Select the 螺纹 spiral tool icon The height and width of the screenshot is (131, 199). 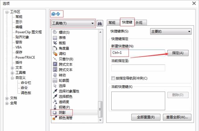[x=55, y=32]
